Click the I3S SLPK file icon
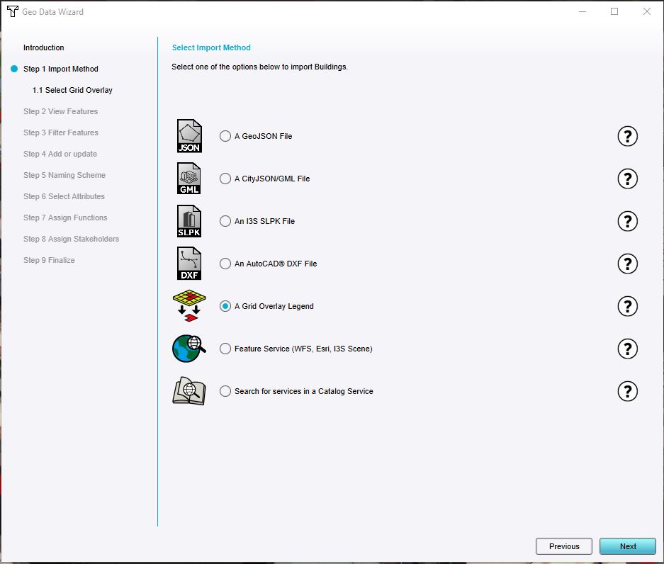 click(x=188, y=221)
